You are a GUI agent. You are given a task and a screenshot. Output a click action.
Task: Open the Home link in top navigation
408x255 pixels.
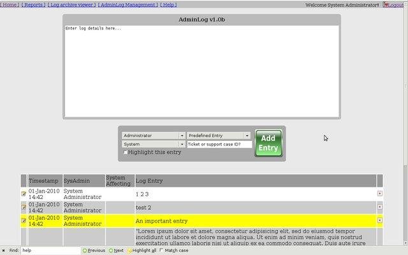pyautogui.click(x=10, y=4)
